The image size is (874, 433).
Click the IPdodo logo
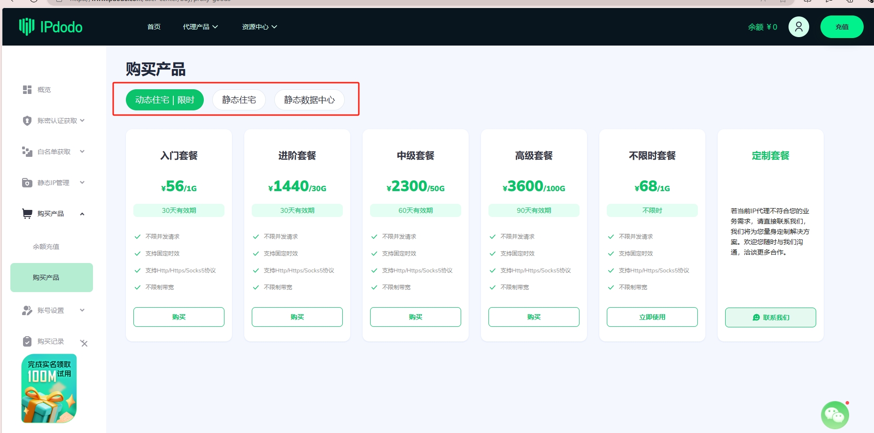point(50,27)
